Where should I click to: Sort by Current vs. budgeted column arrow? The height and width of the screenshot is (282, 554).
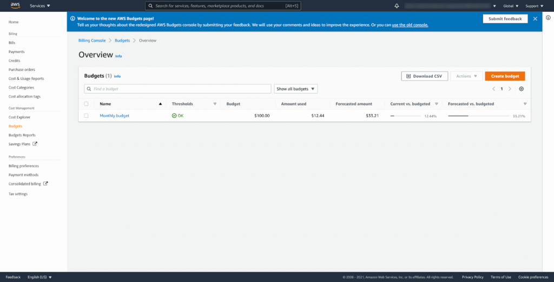point(437,104)
